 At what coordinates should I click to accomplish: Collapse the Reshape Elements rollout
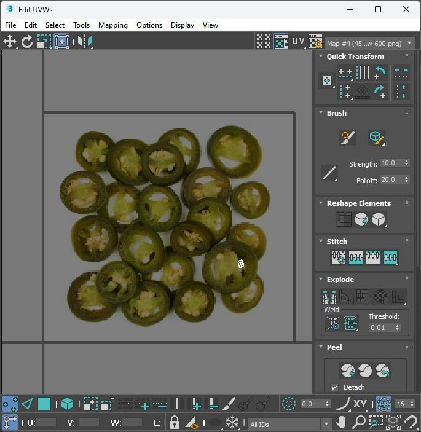click(321, 203)
